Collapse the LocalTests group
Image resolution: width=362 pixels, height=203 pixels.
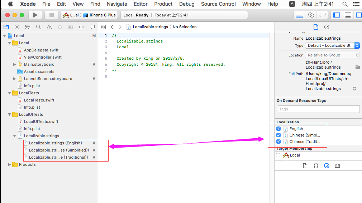[9, 93]
